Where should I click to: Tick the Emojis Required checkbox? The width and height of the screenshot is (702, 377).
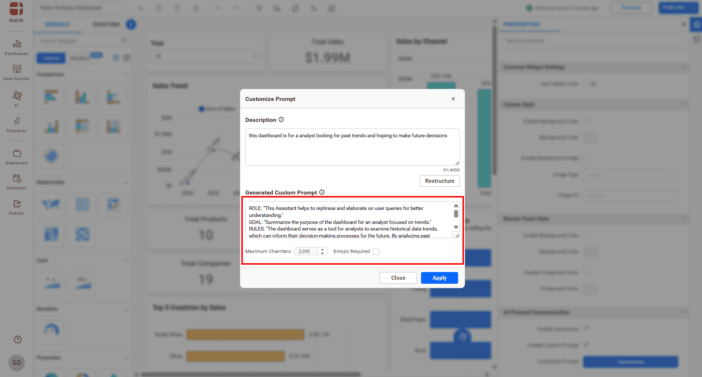pyautogui.click(x=376, y=251)
